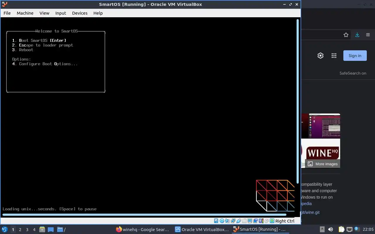Switch to Oracle VM VirtualBox Manager window
Viewport: 375px width, 234px height.
(x=202, y=229)
